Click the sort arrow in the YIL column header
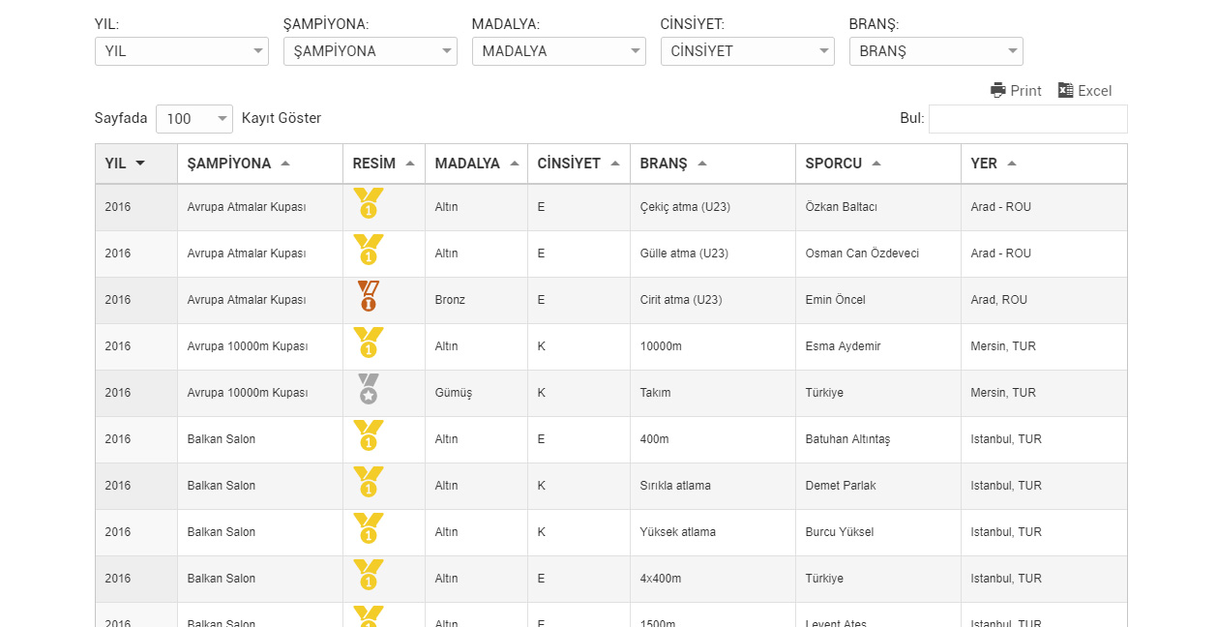Image resolution: width=1217 pixels, height=627 pixels. click(x=140, y=164)
